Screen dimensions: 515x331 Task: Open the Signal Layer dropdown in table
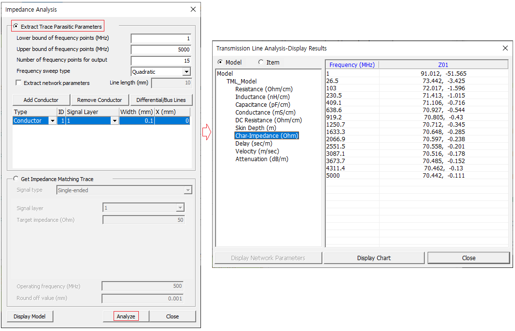[115, 121]
